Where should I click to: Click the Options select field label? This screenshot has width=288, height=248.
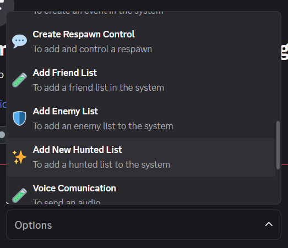coord(33,225)
